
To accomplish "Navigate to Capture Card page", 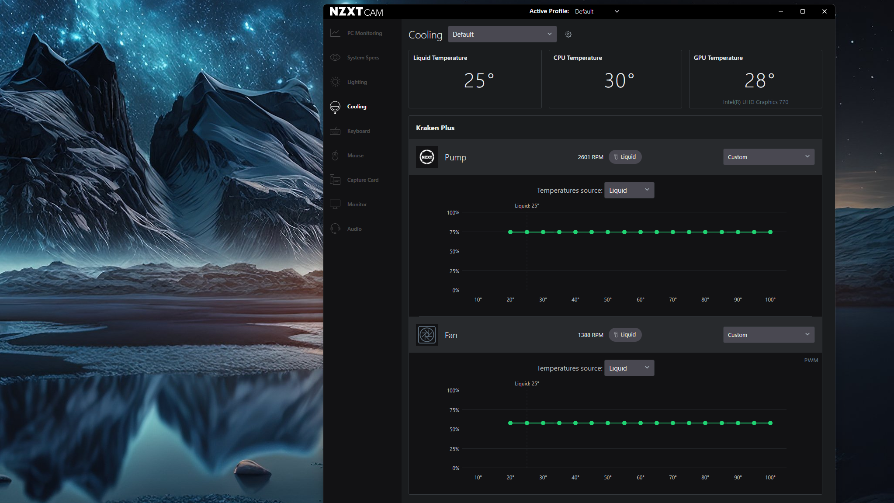I will click(x=363, y=180).
